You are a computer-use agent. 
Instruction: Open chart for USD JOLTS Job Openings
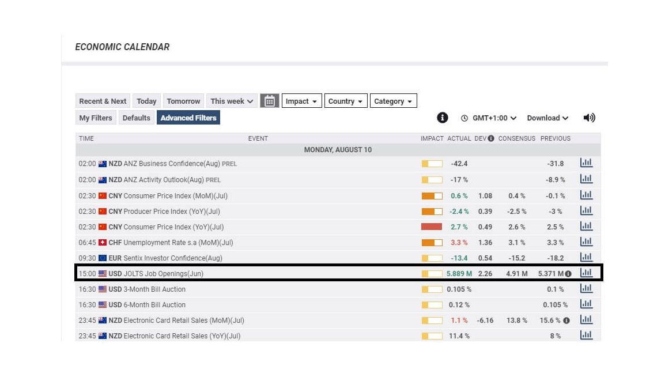click(587, 273)
